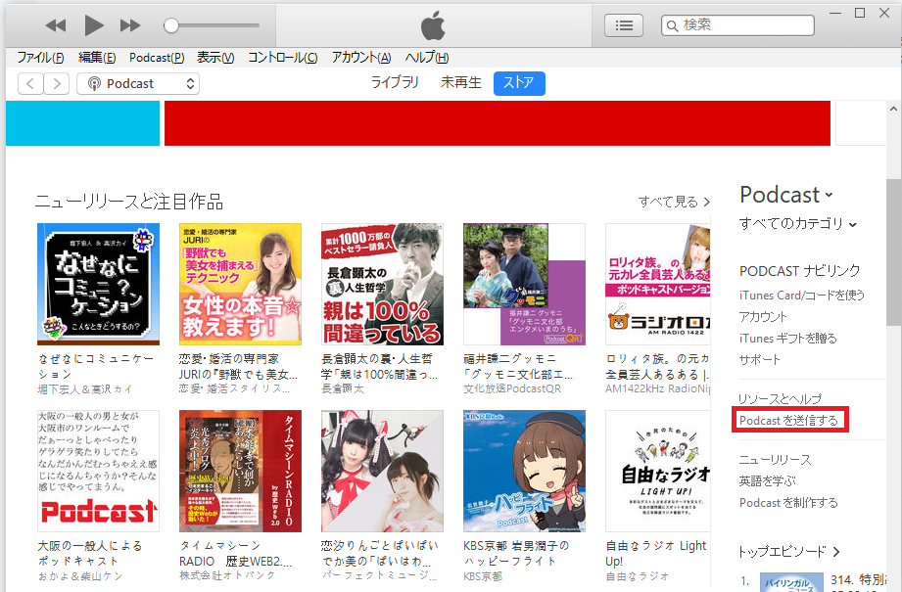Open the アカウント(A) menu
This screenshot has height=592, width=902.
361,58
